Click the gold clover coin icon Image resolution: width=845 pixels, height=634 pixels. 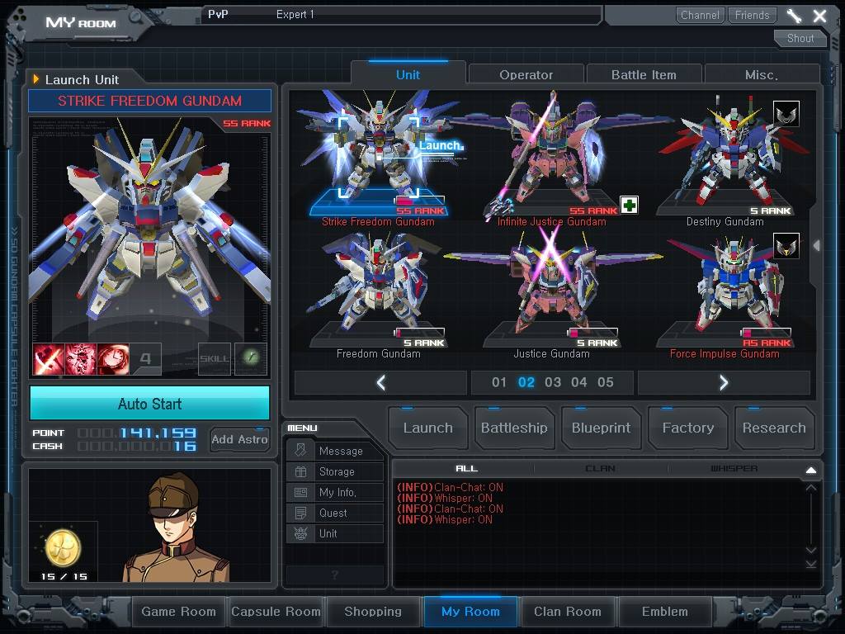[x=63, y=547]
